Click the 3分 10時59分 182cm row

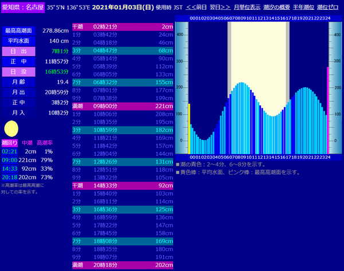tap(123, 130)
